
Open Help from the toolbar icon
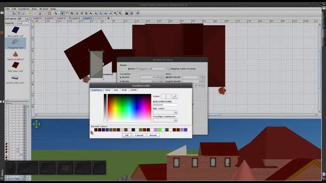138,13
